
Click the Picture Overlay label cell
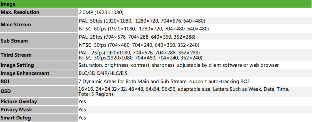click(39, 102)
